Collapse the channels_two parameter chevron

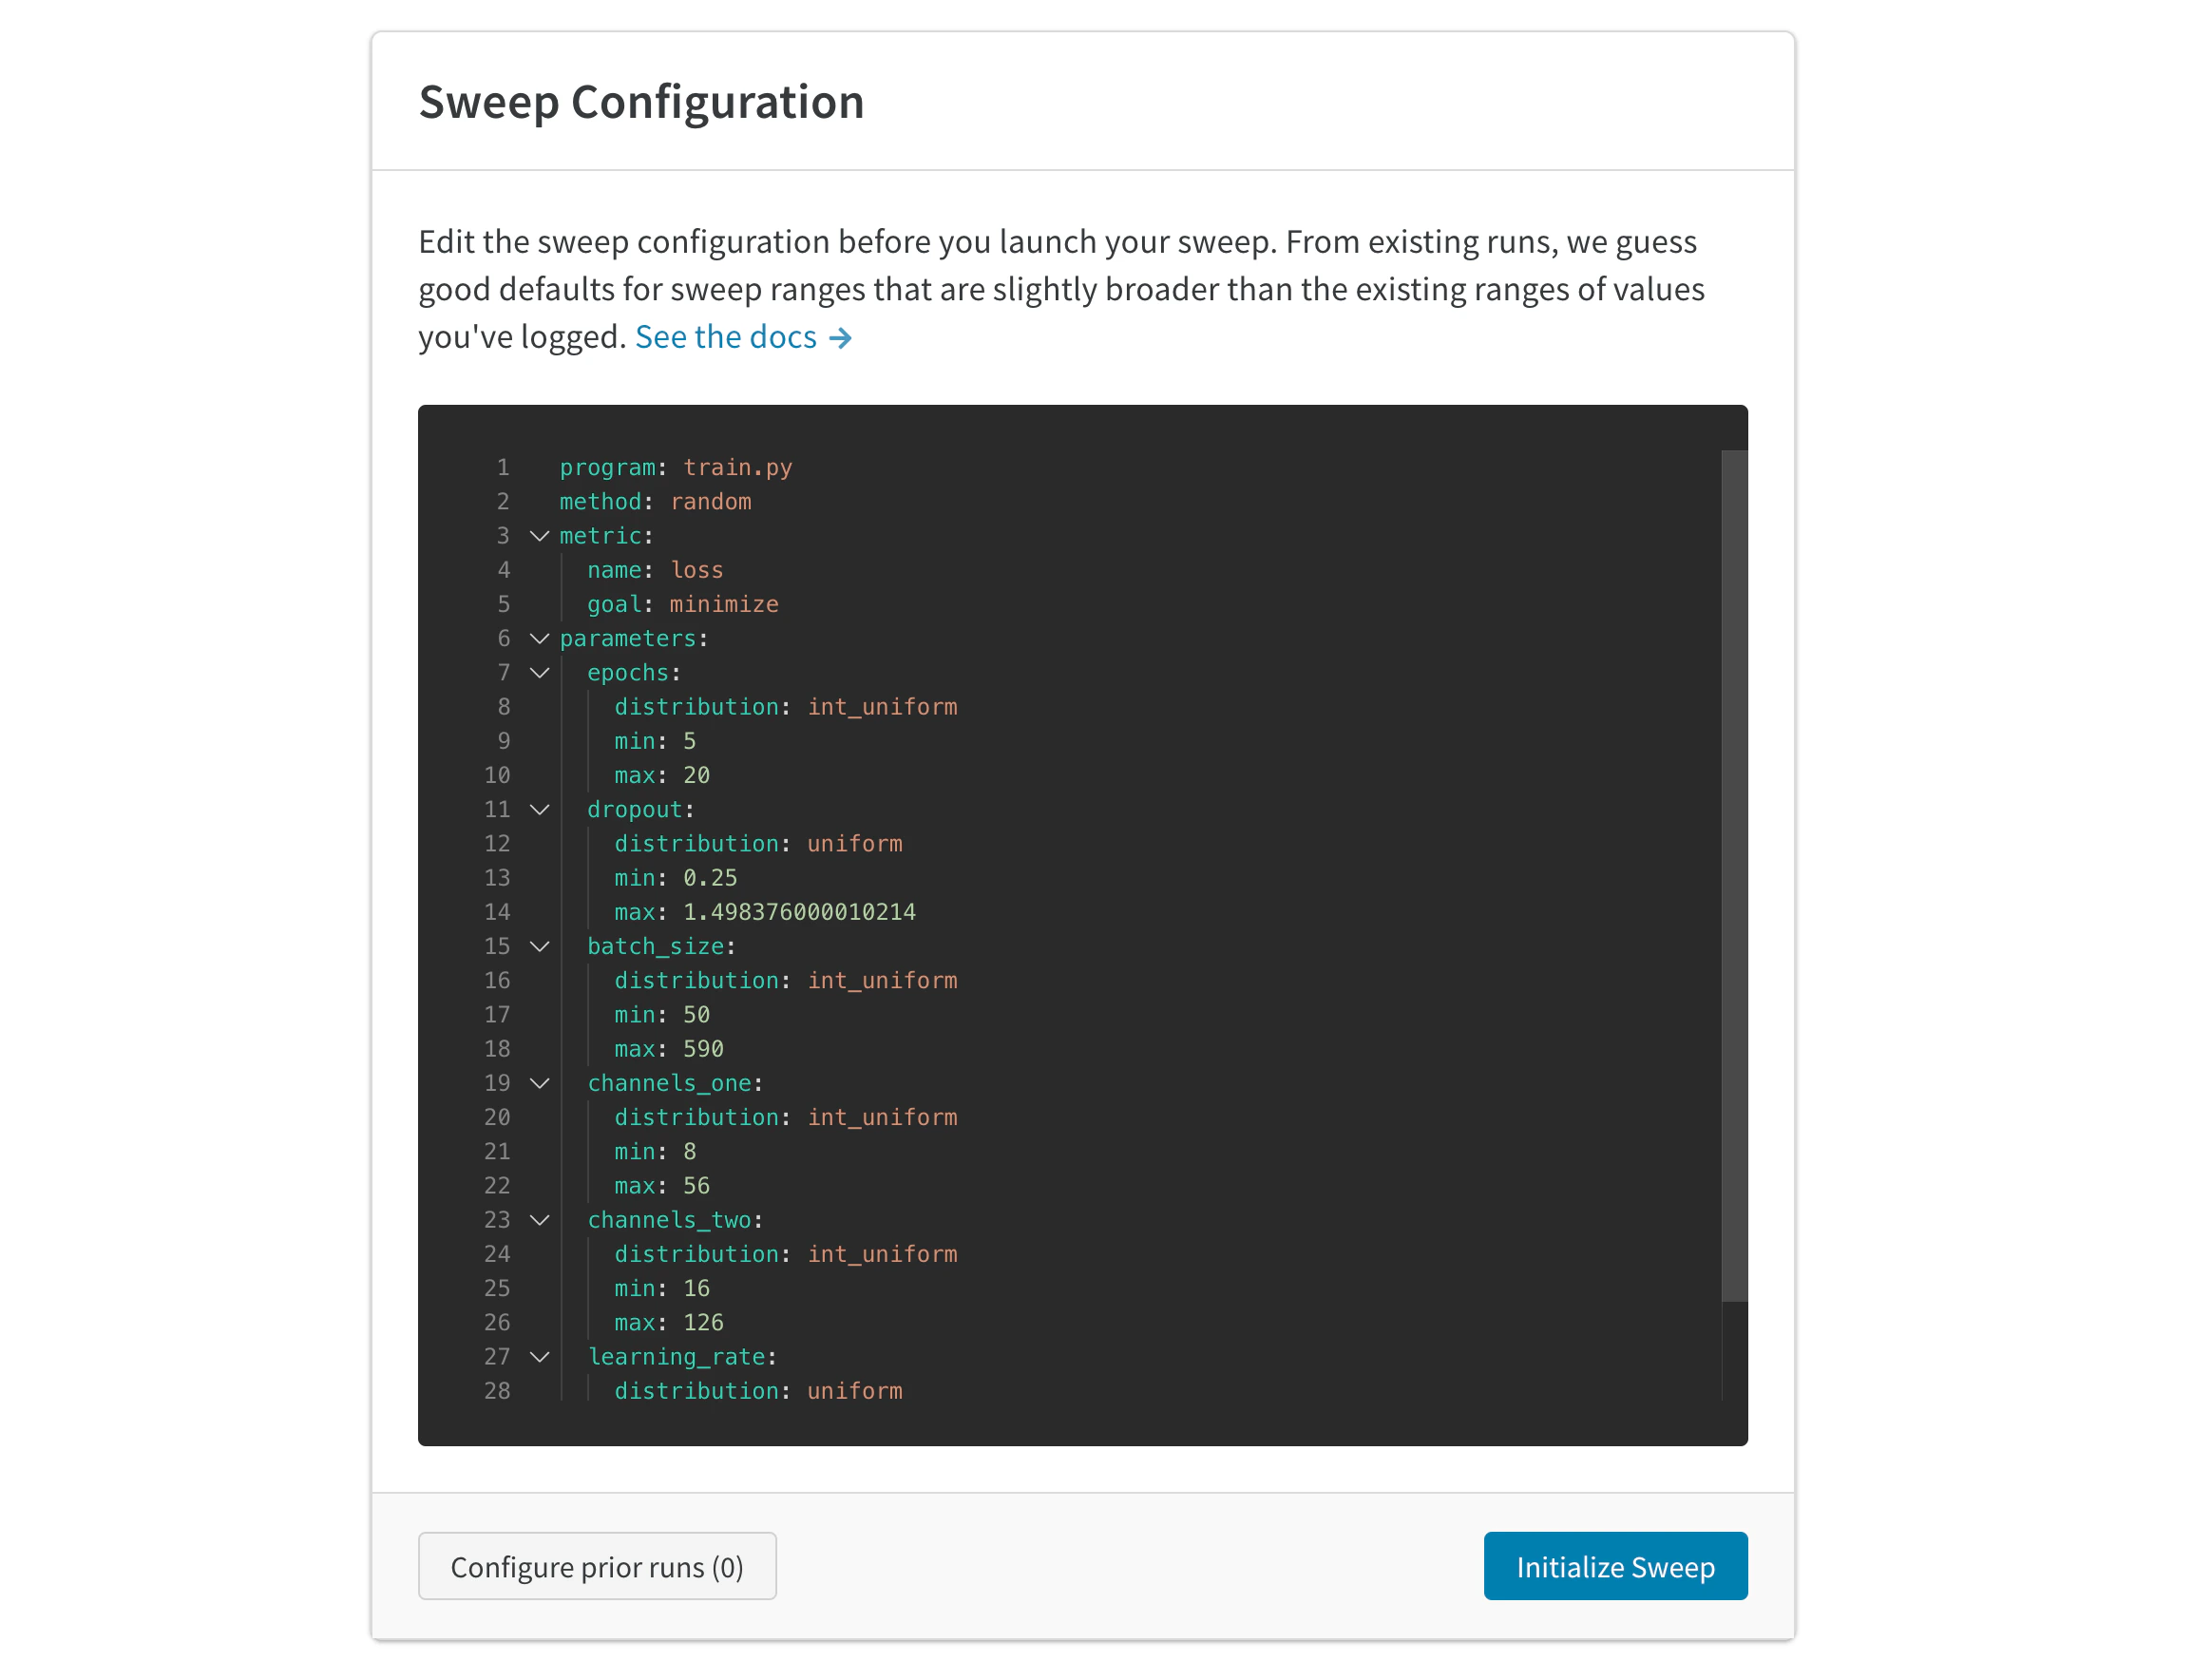(540, 1220)
